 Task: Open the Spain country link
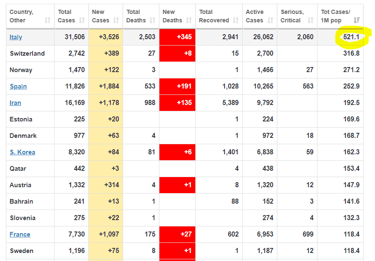(18, 86)
